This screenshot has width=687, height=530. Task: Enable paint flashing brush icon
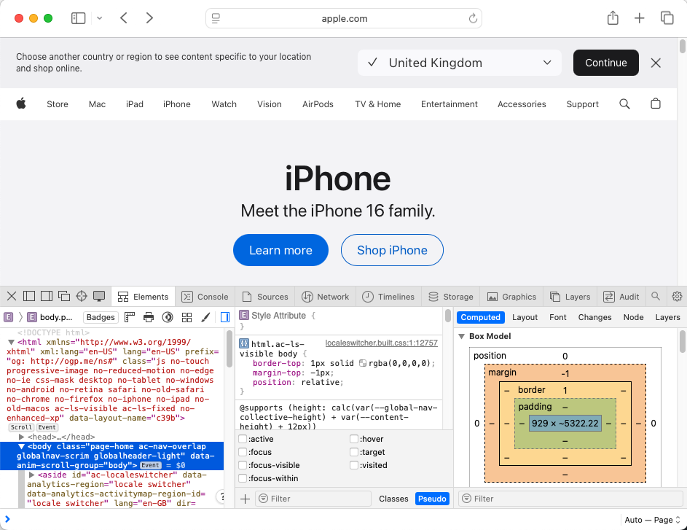click(205, 317)
